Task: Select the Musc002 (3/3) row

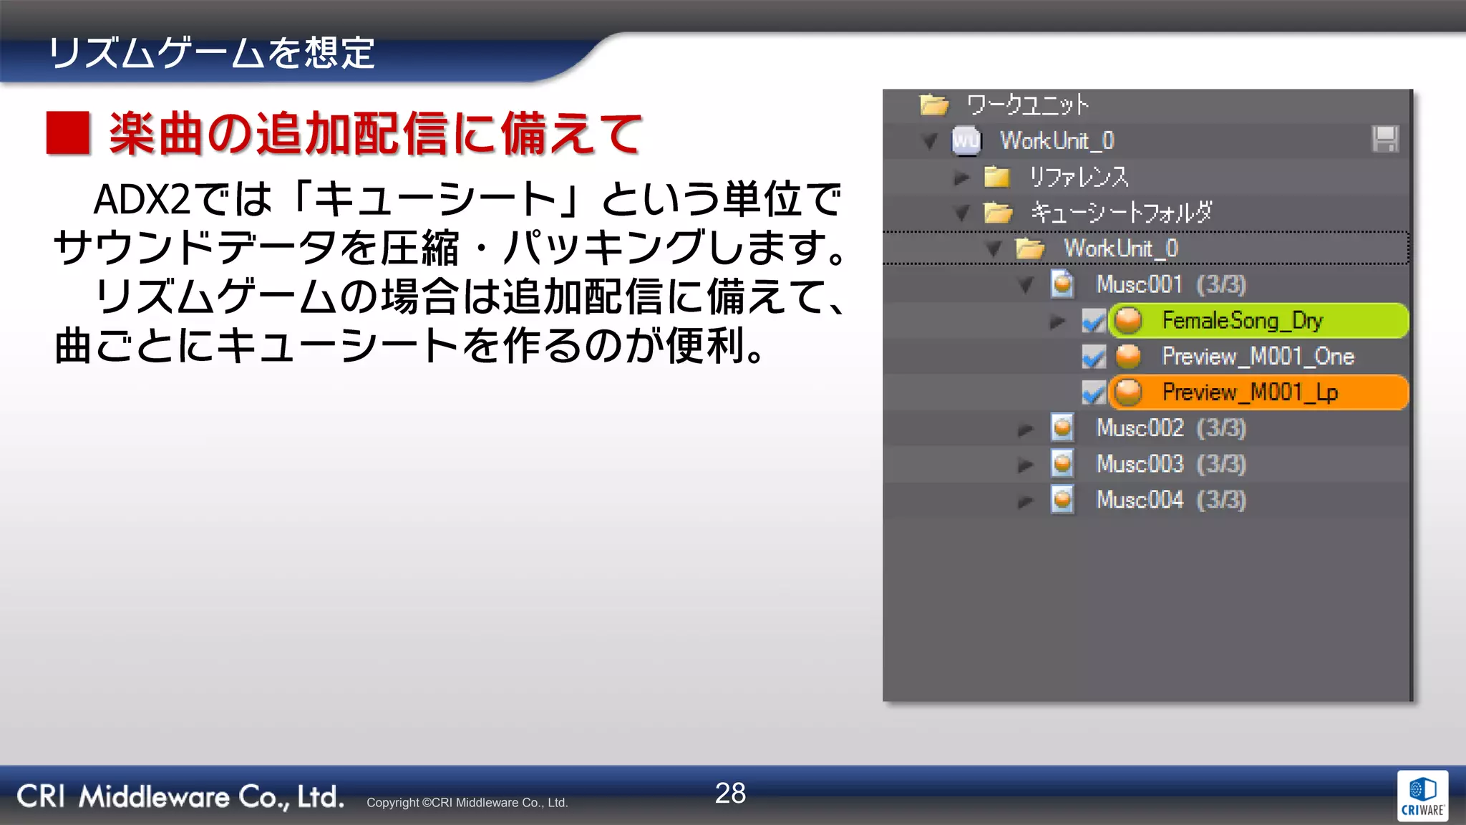Action: coord(1171,428)
